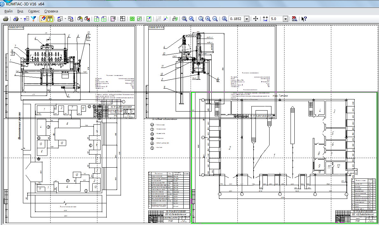Click the crossed square pages icon
This screenshot has height=225, width=379.
[x=123, y=19]
